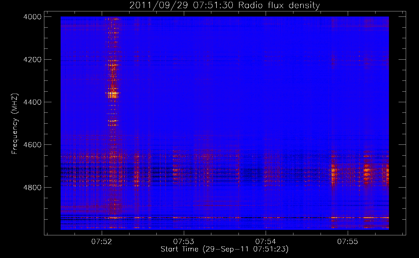This screenshot has width=419, height=258.
Task: Click the 4400 frequency tick label
Action: click(32, 102)
